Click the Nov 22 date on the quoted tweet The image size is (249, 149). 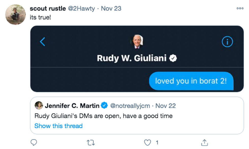pos(165,106)
